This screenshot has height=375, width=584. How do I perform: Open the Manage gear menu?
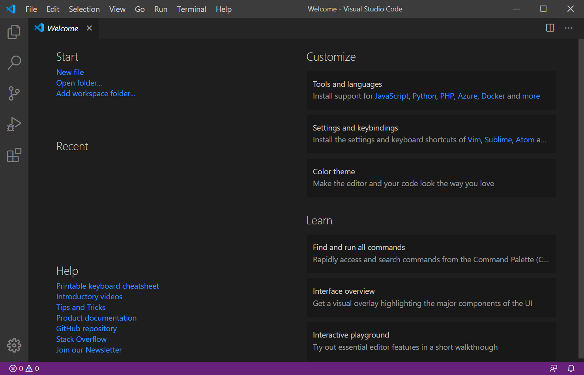coord(14,345)
